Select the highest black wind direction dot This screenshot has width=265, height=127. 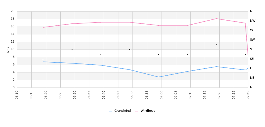[216, 45]
